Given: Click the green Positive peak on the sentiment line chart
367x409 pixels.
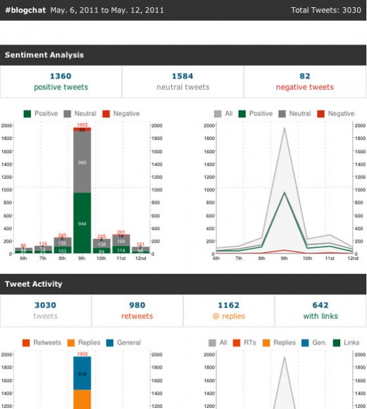Looking at the screenshot, I should [284, 193].
